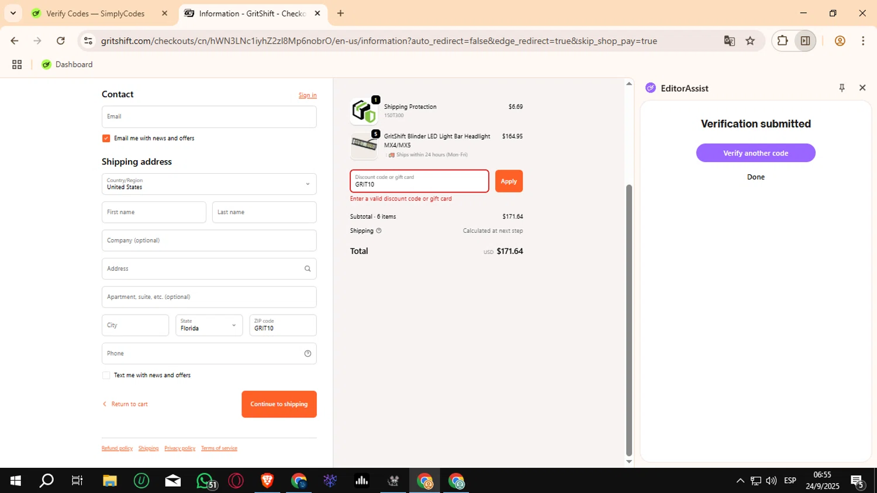Reload the GritShift checkout page
The height and width of the screenshot is (493, 877).
pyautogui.click(x=61, y=41)
